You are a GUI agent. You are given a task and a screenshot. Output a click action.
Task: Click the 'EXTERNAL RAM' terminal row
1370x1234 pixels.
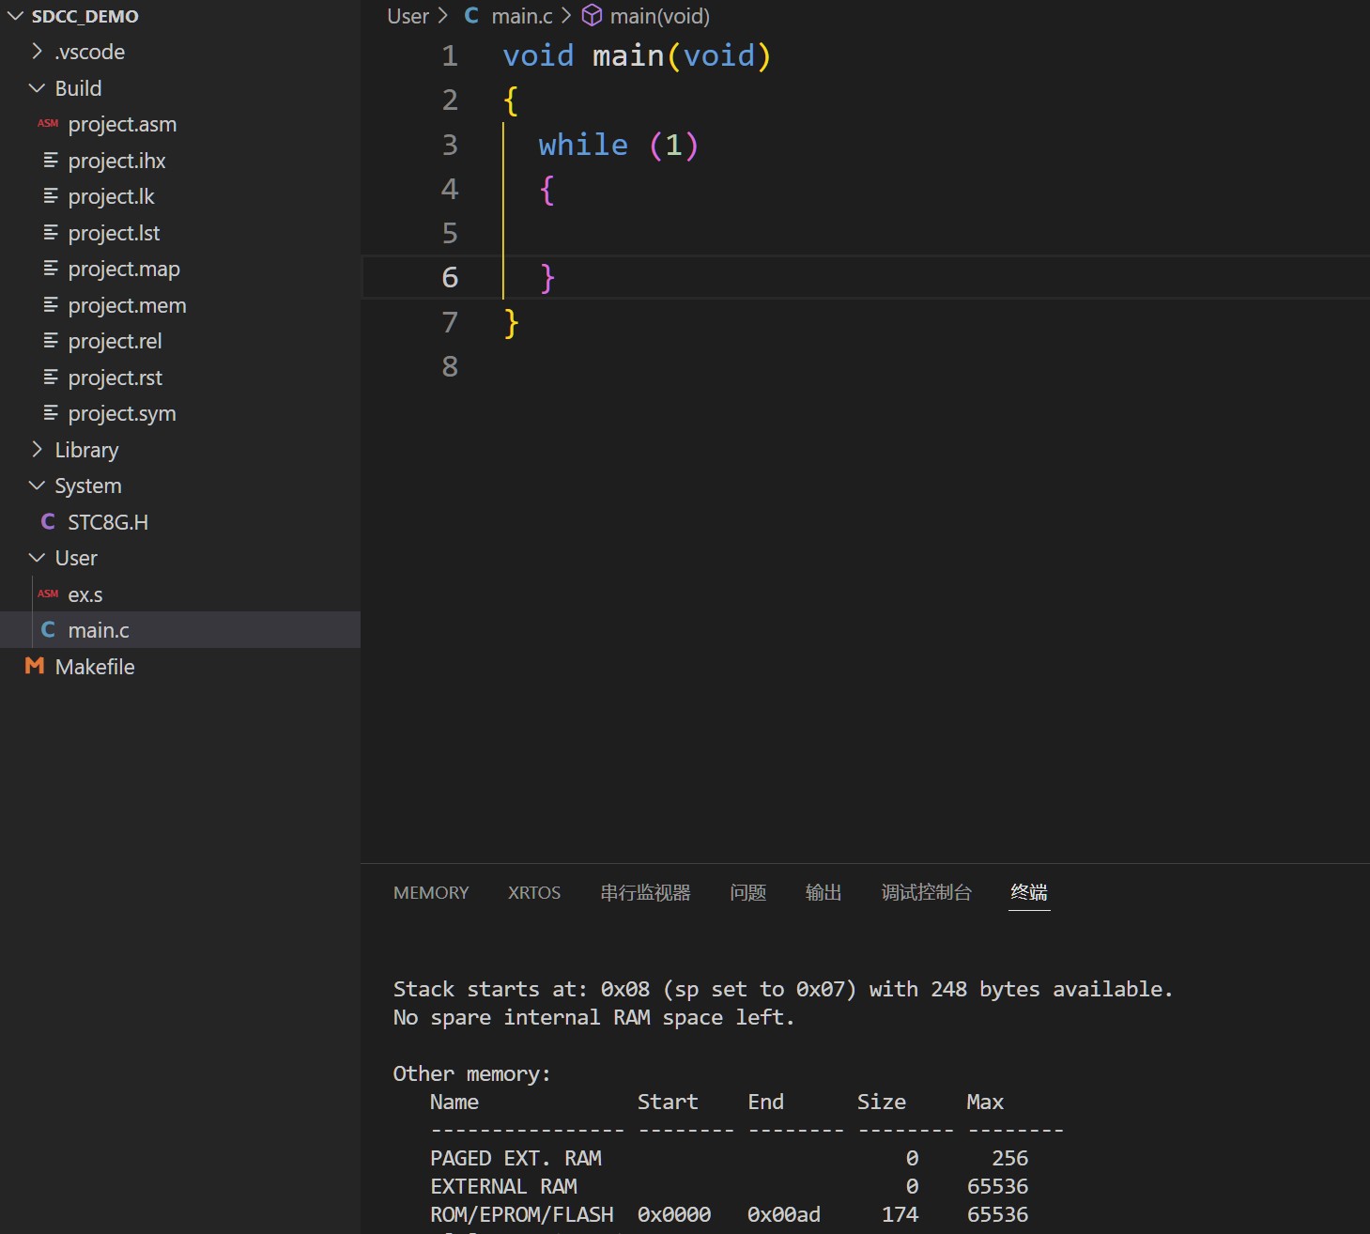pyautogui.click(x=729, y=1186)
